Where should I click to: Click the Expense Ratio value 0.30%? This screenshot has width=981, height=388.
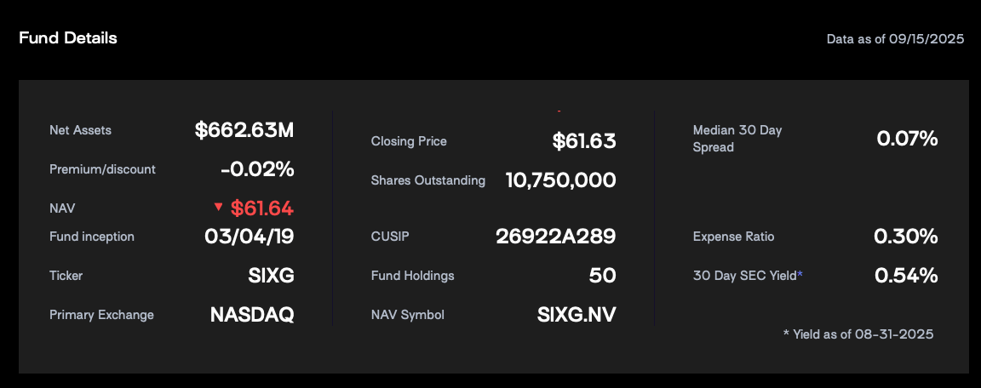(906, 237)
